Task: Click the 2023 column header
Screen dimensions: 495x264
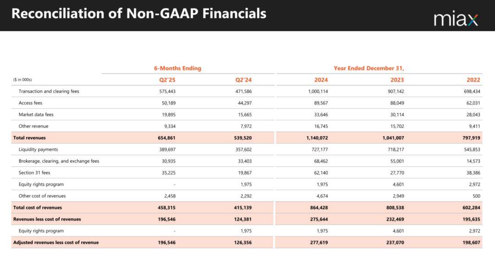Action: point(397,80)
